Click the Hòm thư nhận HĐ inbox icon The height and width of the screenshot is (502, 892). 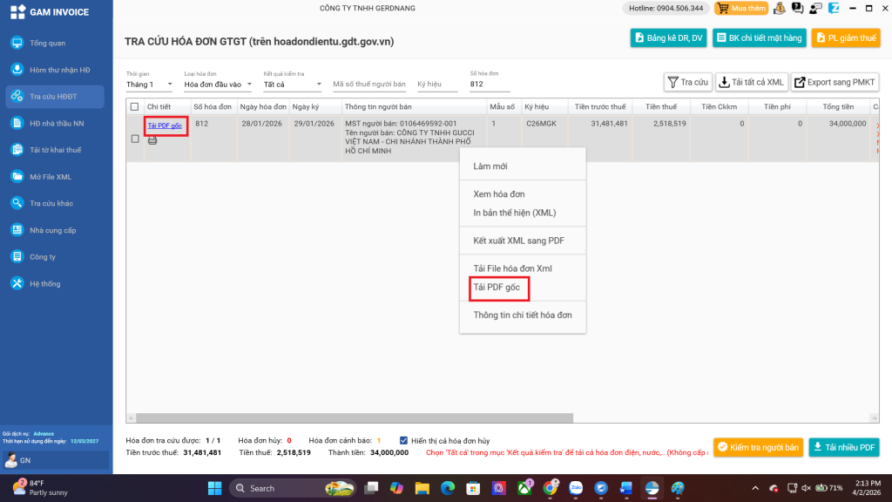17,70
